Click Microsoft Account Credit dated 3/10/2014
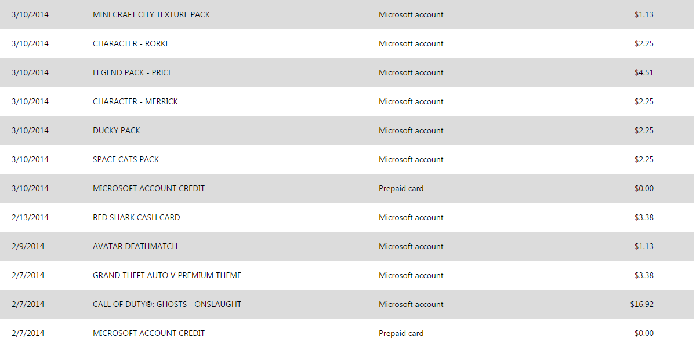The height and width of the screenshot is (354, 696). pyautogui.click(x=148, y=188)
